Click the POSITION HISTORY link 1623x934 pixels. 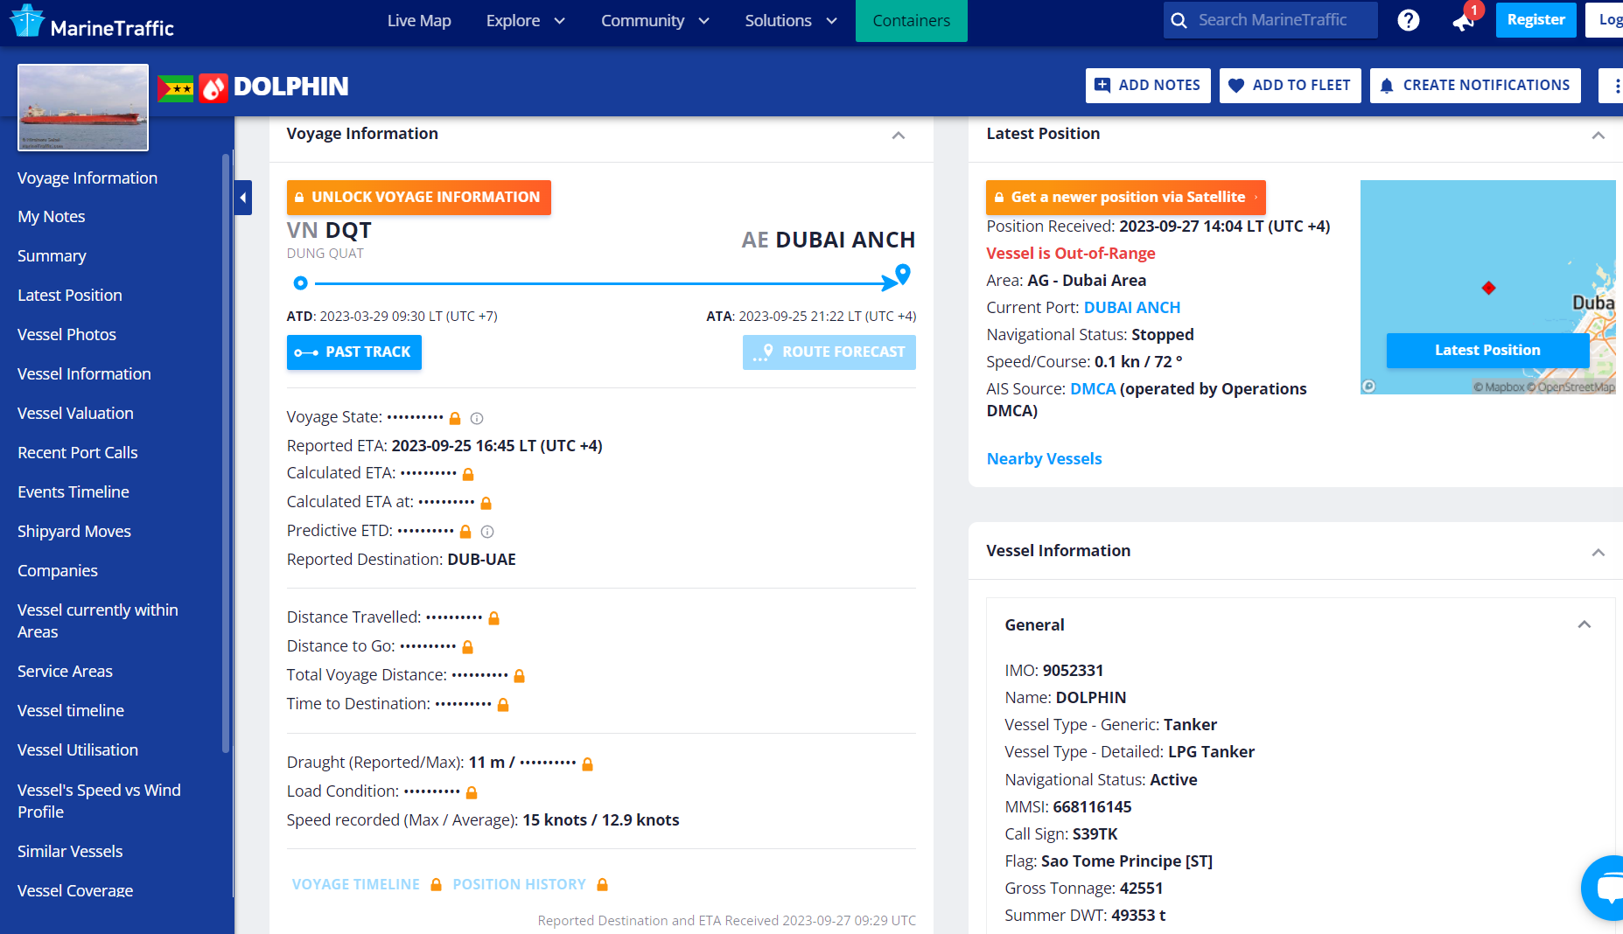pyautogui.click(x=519, y=885)
